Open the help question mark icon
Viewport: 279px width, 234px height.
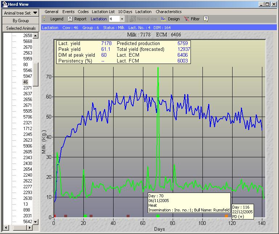(x=206, y=19)
